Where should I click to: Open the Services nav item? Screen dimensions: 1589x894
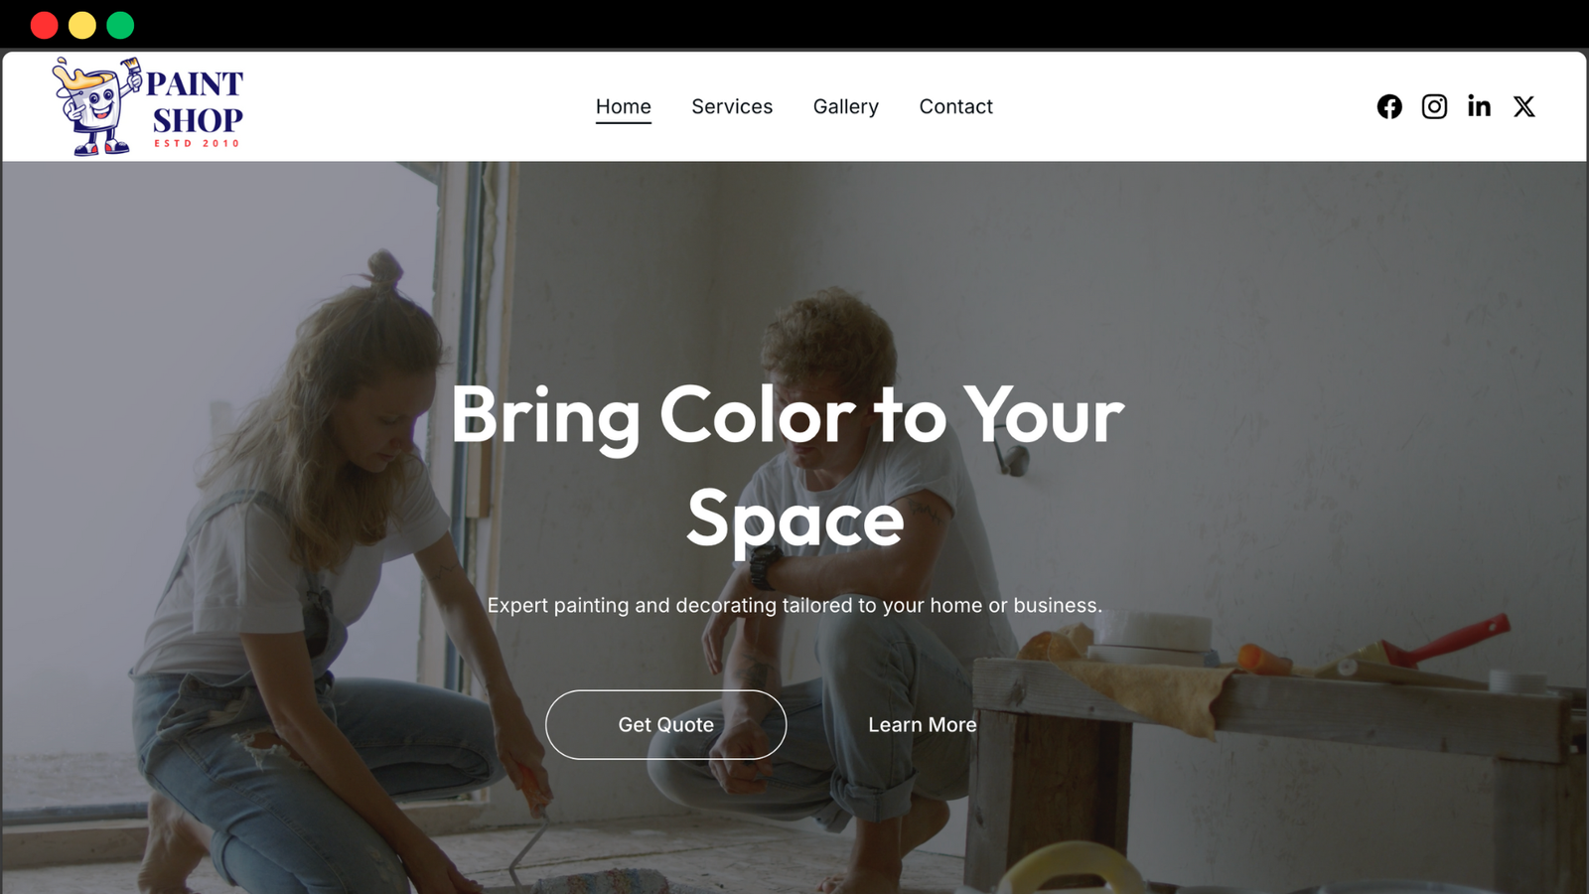[x=732, y=106]
